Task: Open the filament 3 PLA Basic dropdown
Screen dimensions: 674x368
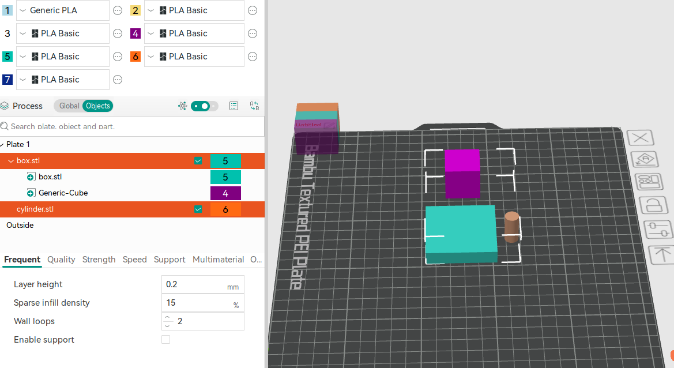Action: [x=63, y=33]
